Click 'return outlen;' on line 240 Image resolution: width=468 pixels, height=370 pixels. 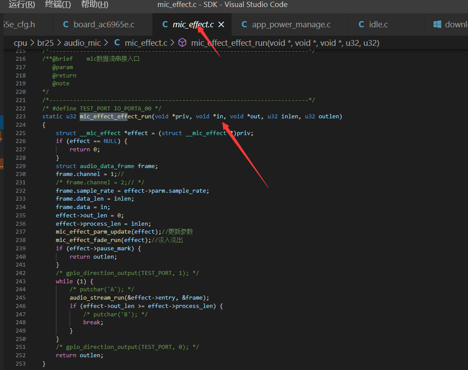tap(93, 257)
